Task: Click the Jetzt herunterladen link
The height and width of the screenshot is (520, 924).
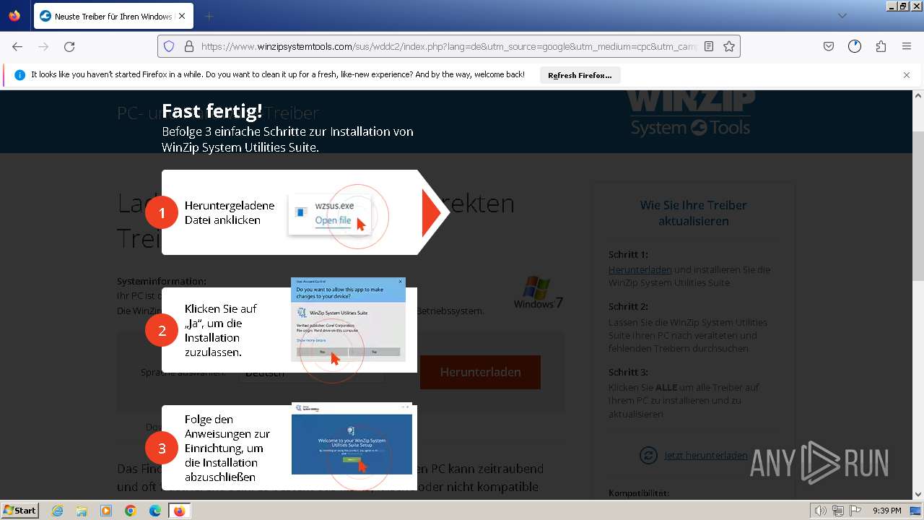Action: pyautogui.click(x=706, y=455)
